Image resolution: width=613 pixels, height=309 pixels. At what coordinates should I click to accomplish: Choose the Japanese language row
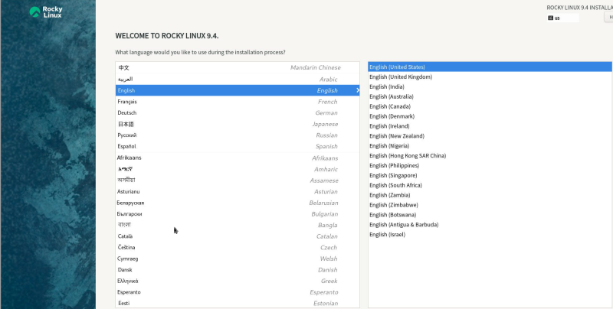[230, 124]
